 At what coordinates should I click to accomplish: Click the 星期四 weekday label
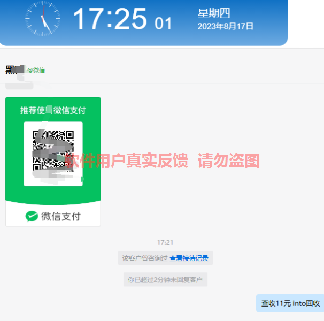pyautogui.click(x=214, y=13)
